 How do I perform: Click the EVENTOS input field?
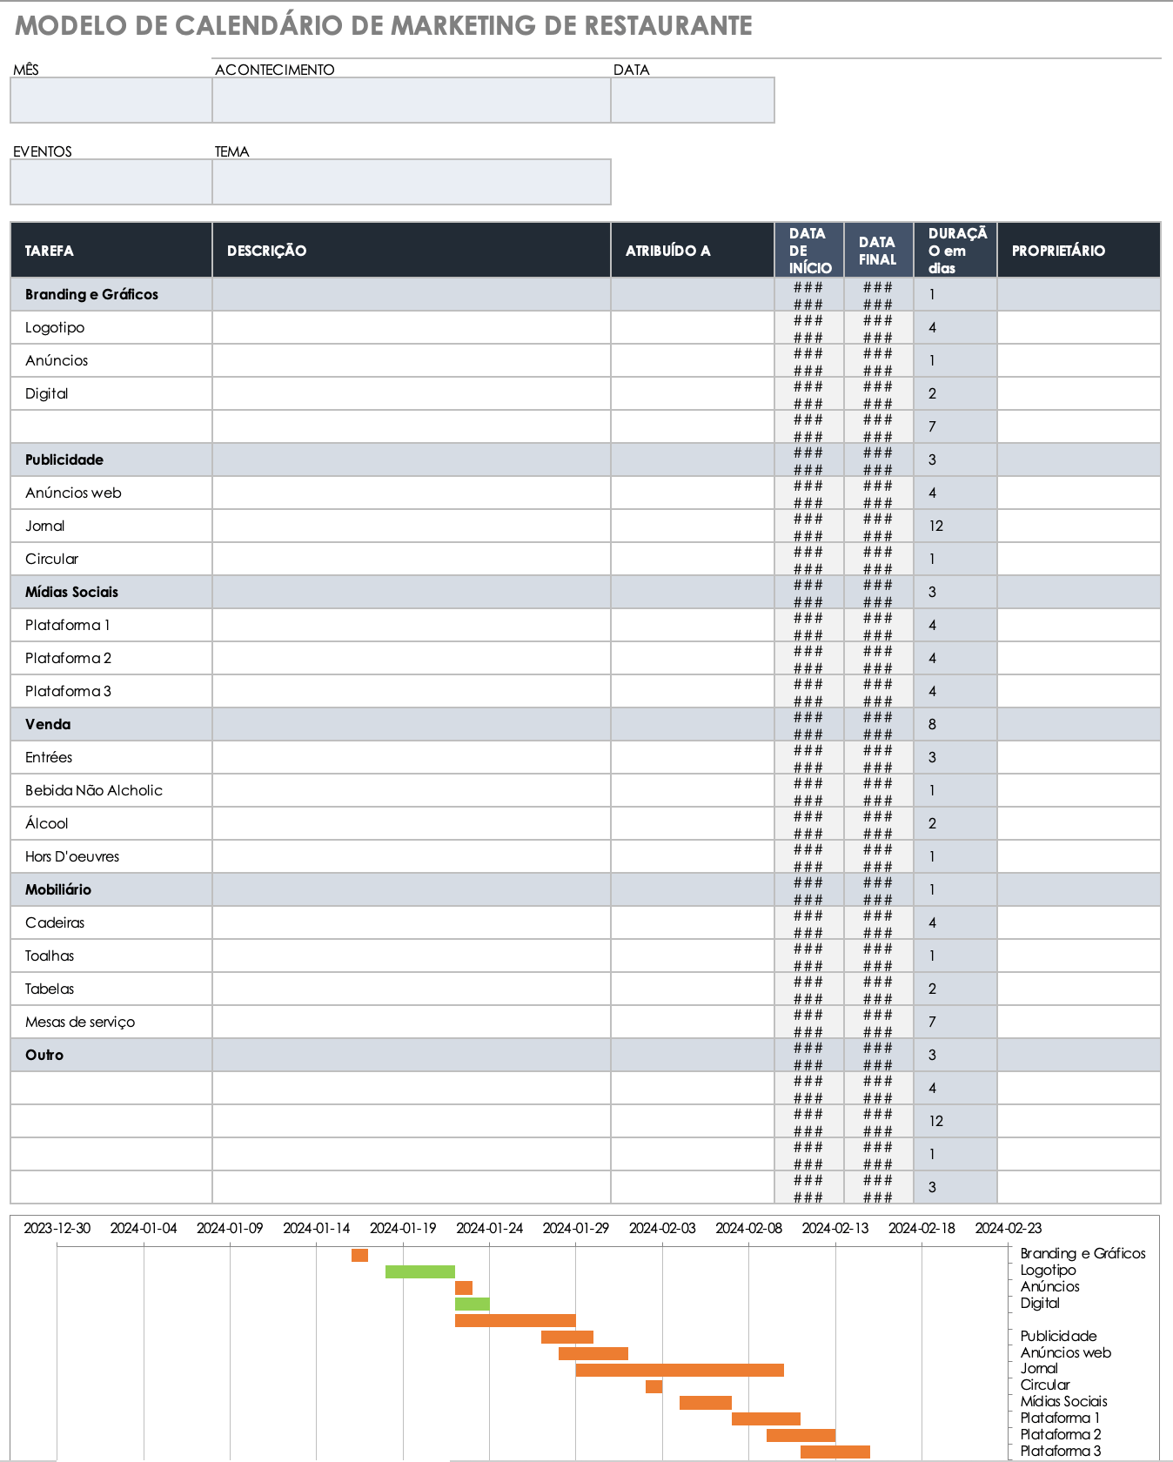tap(111, 182)
